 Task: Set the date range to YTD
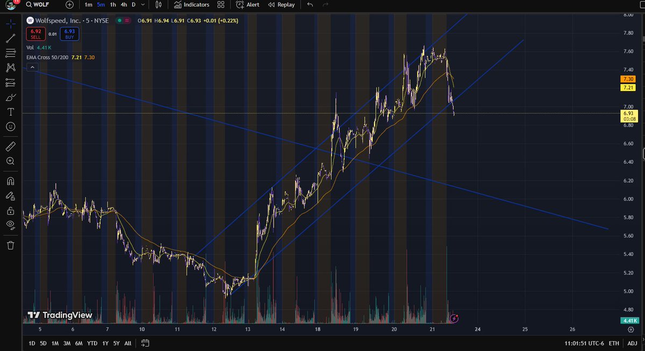92,343
